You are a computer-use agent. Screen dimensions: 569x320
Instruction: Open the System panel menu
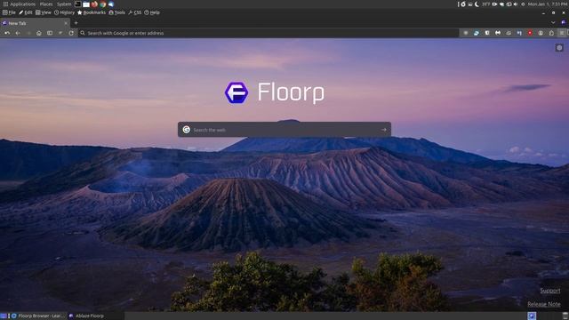pyautogui.click(x=64, y=4)
